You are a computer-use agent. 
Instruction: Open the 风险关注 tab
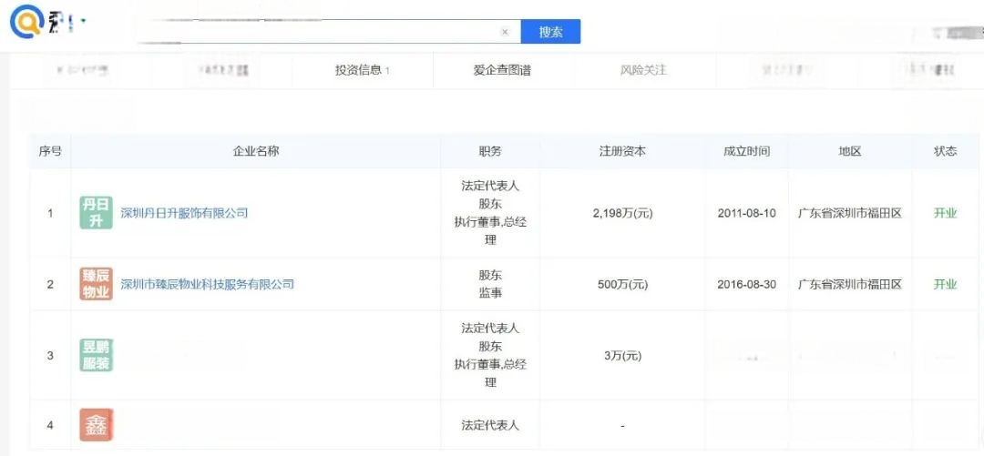pos(643,70)
